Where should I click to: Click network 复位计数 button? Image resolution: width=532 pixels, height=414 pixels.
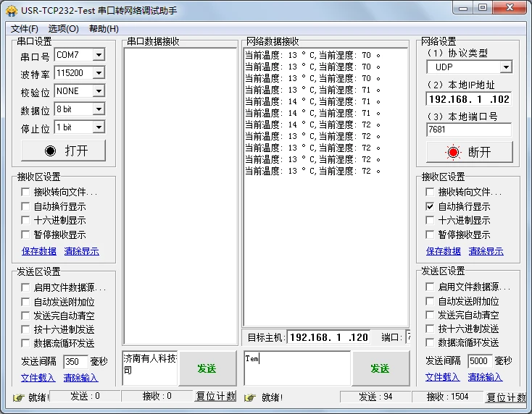506,397
